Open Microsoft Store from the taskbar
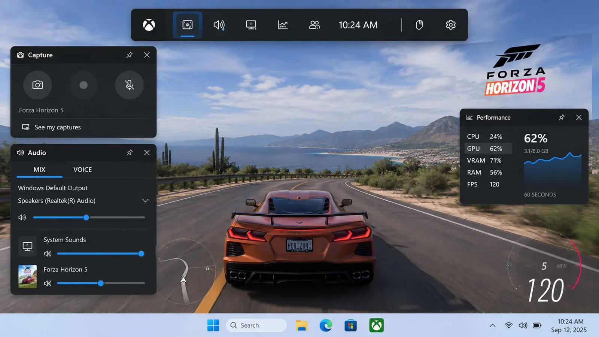599x337 pixels. coord(351,325)
